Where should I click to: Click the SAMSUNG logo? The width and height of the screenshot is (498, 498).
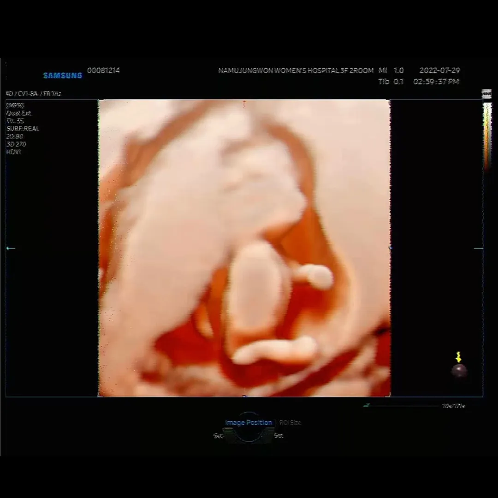click(x=63, y=75)
